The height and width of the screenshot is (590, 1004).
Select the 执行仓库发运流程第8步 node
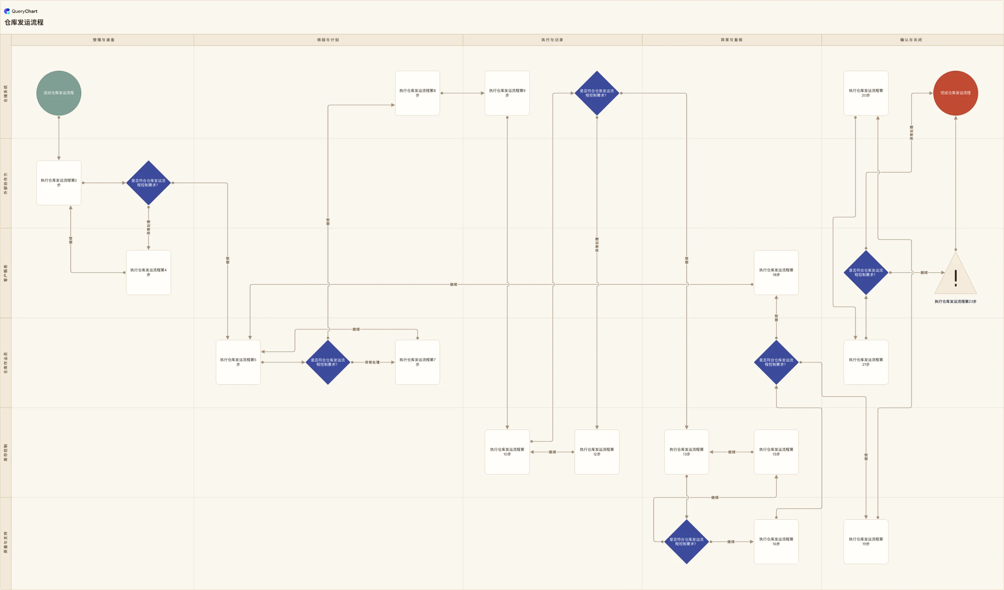417,93
